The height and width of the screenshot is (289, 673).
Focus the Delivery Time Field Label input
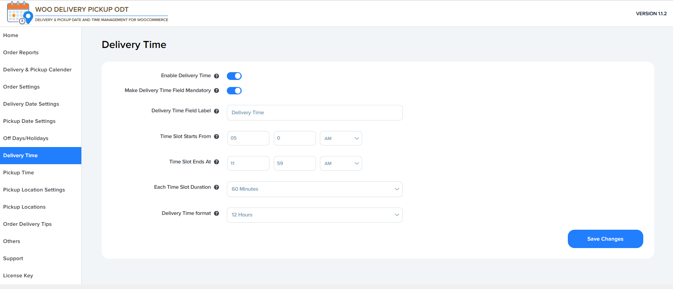314,113
